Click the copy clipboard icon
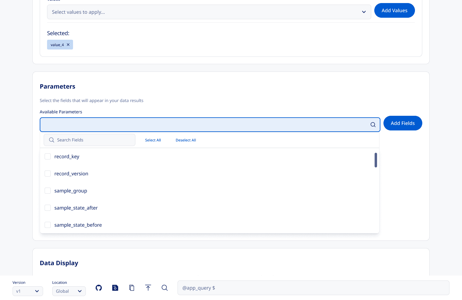Image resolution: width=462 pixels, height=300 pixels. [x=132, y=288]
